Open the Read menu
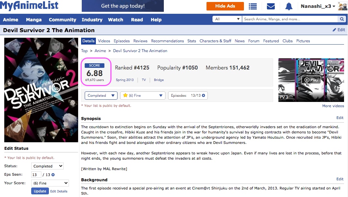The image size is (348, 197). [x=137, y=20]
